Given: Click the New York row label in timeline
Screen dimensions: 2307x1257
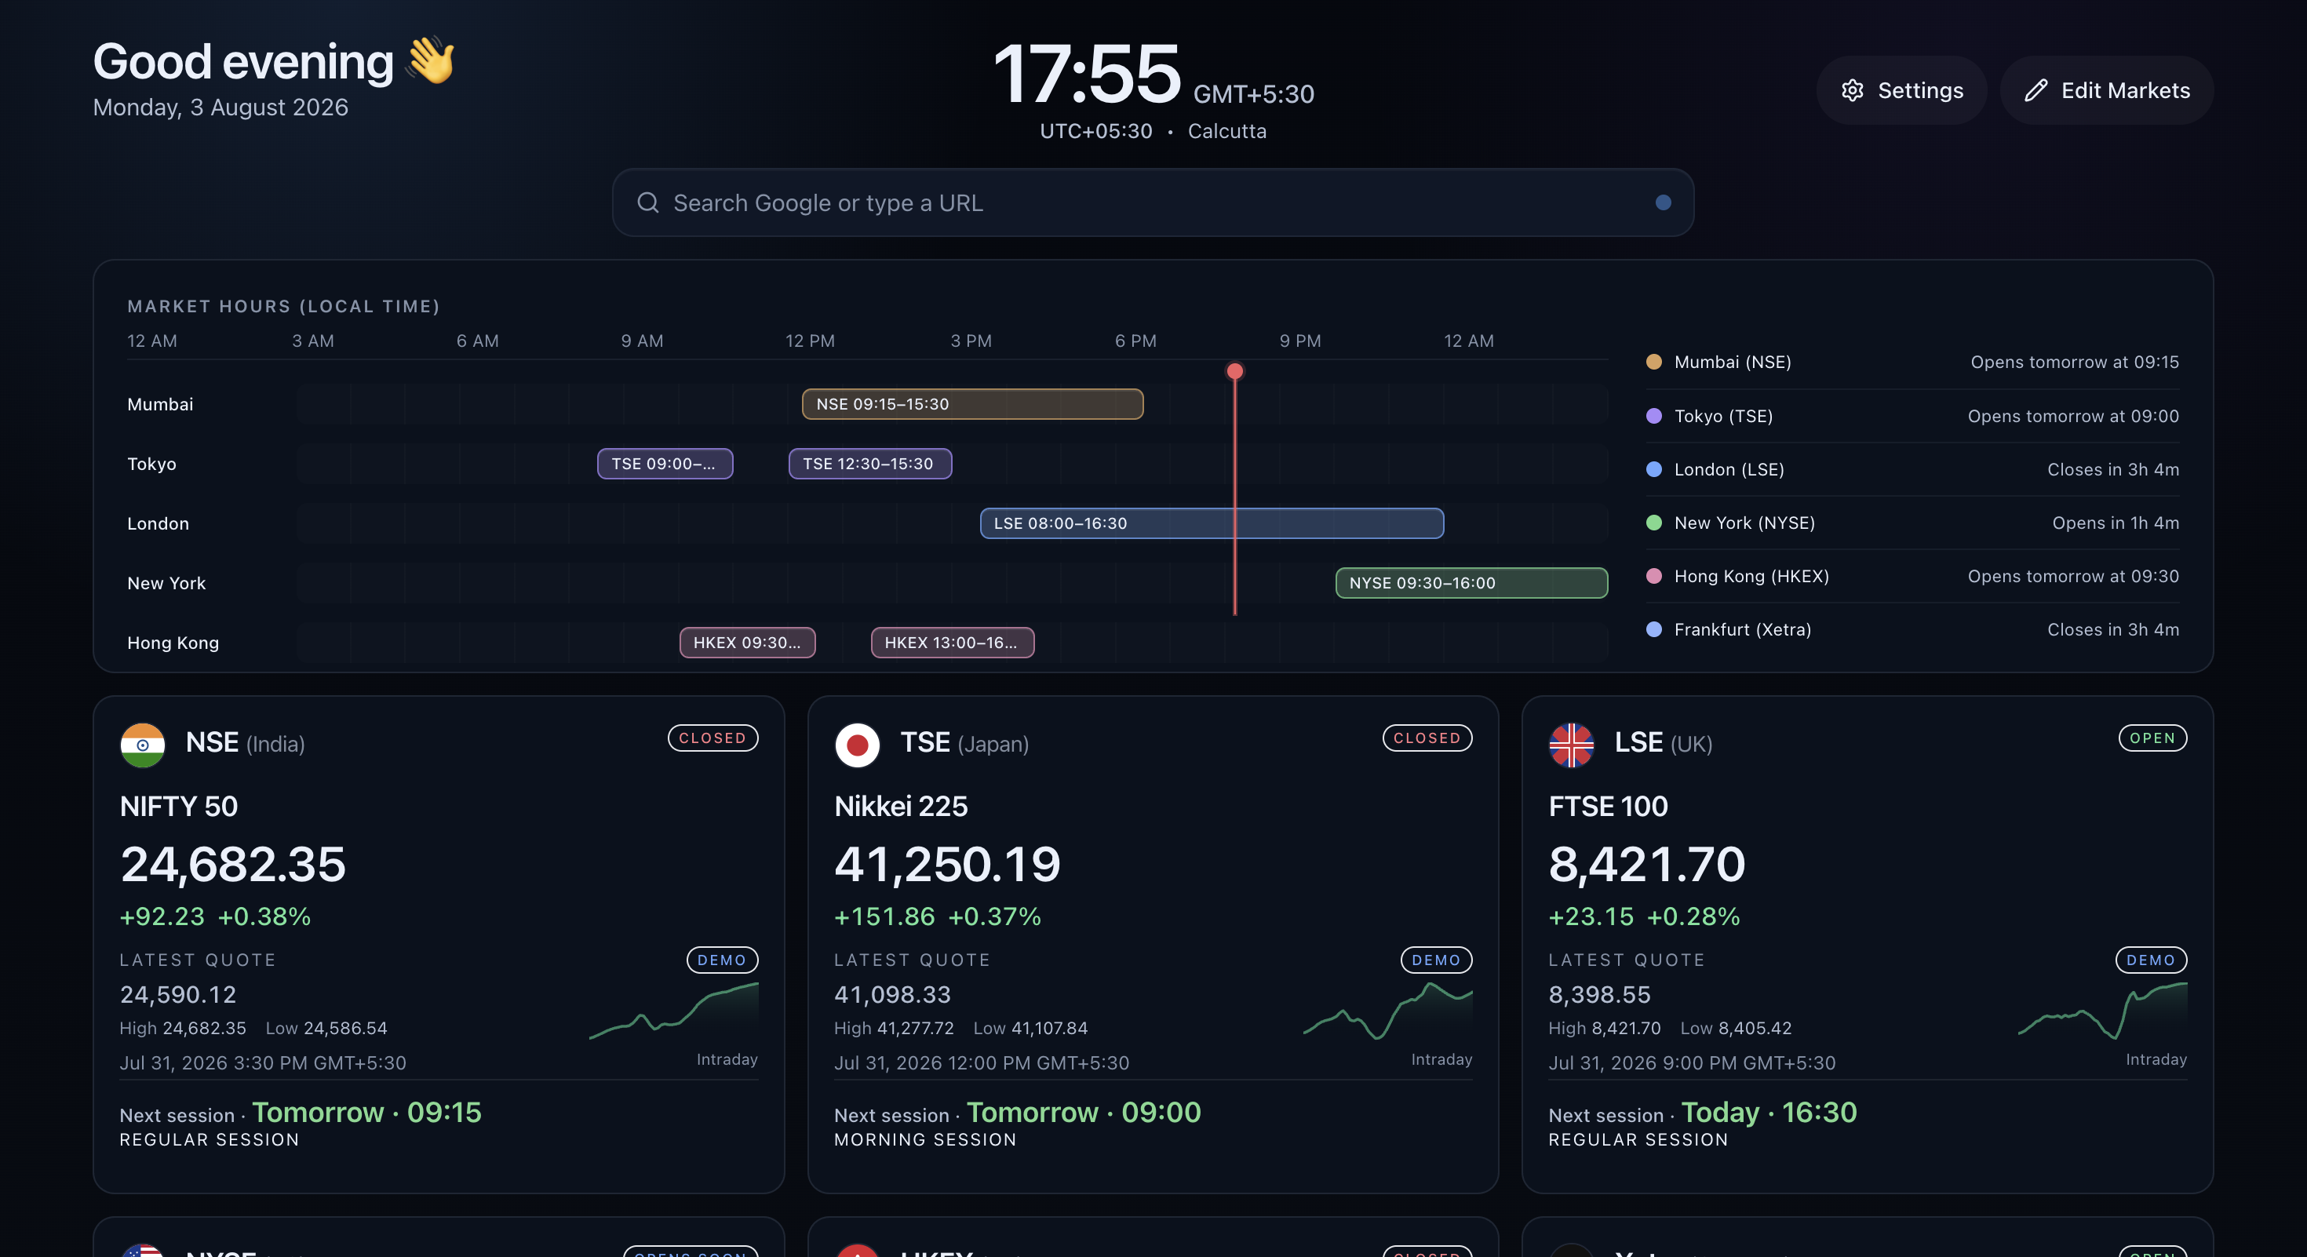Looking at the screenshot, I should tap(166, 584).
